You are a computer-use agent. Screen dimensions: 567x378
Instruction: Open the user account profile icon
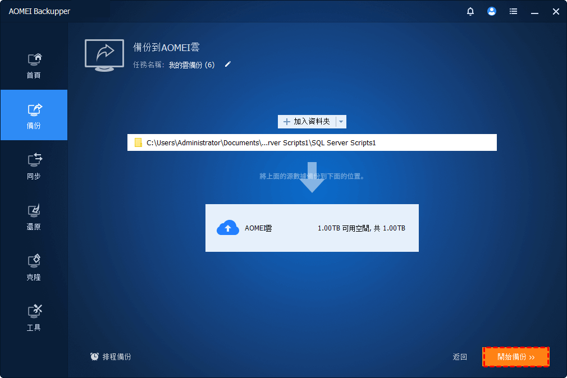(491, 12)
